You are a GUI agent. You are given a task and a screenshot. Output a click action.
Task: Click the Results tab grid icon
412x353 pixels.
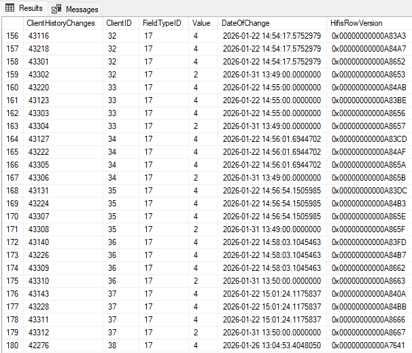[10, 8]
